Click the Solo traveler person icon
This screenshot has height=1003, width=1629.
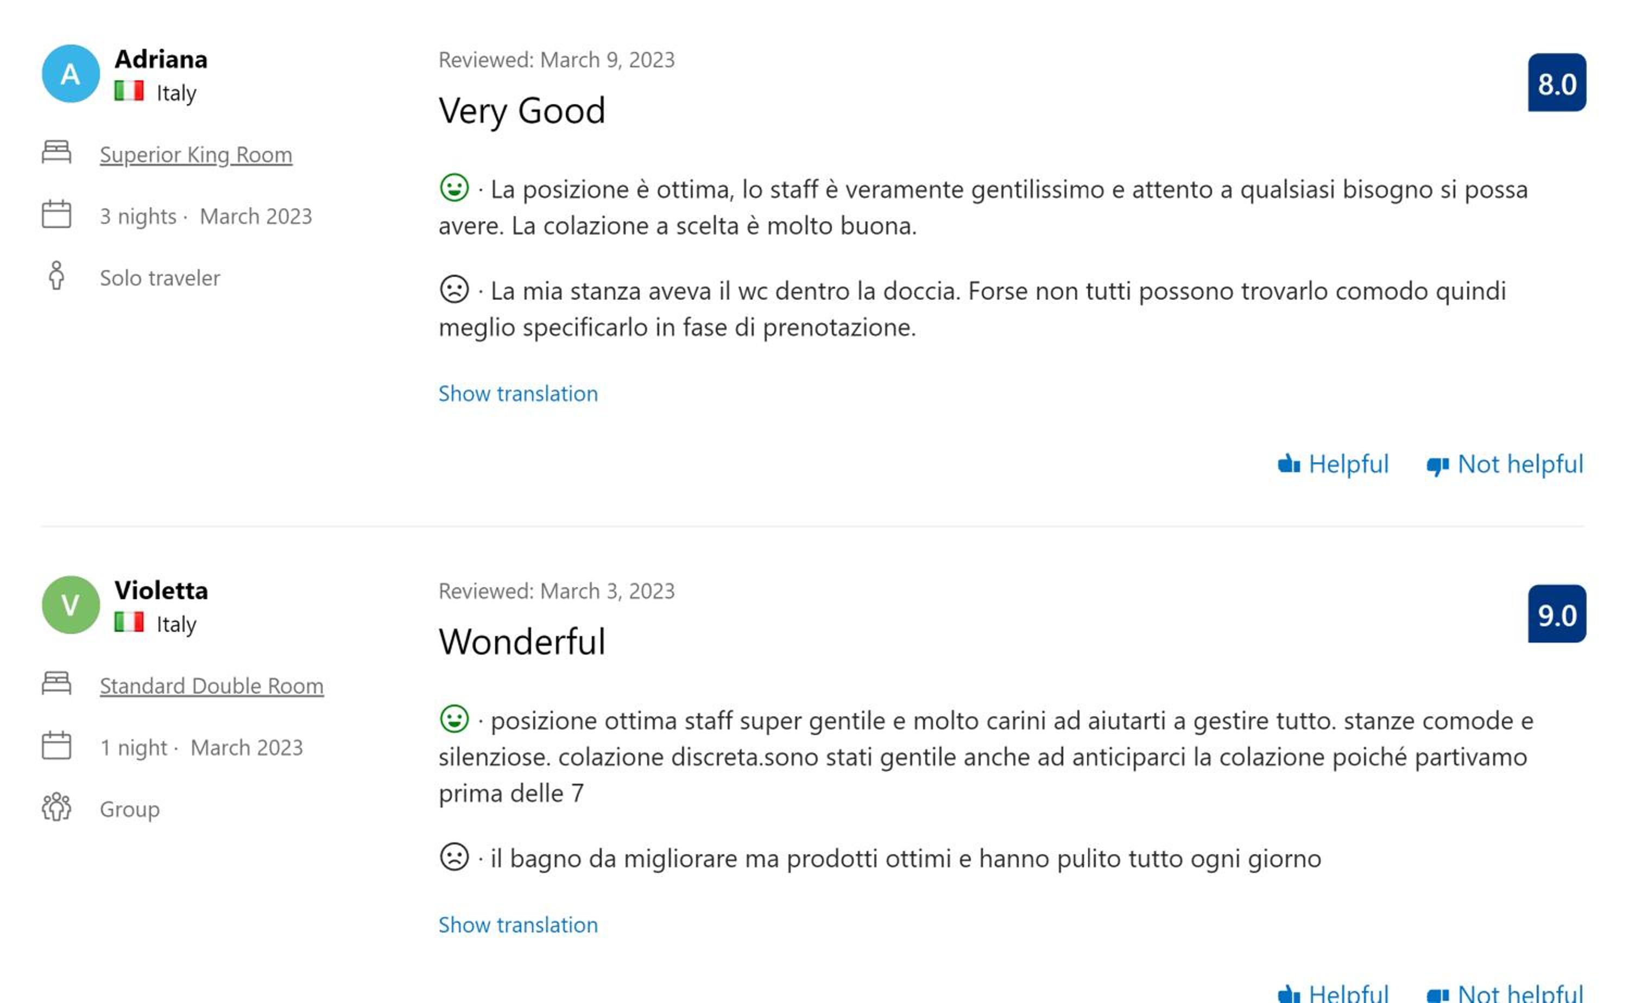click(x=56, y=275)
